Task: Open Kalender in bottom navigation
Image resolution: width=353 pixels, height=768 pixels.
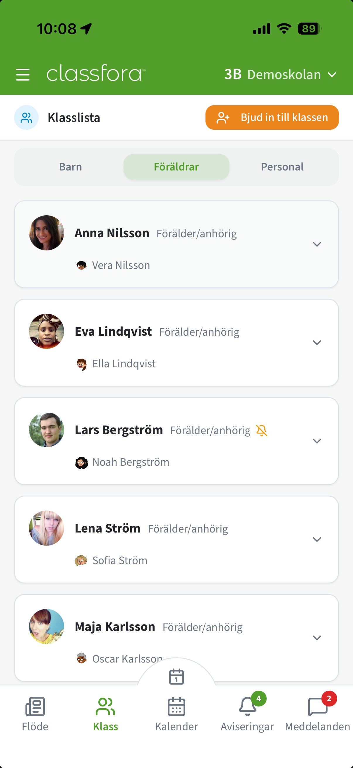Action: pos(176,714)
